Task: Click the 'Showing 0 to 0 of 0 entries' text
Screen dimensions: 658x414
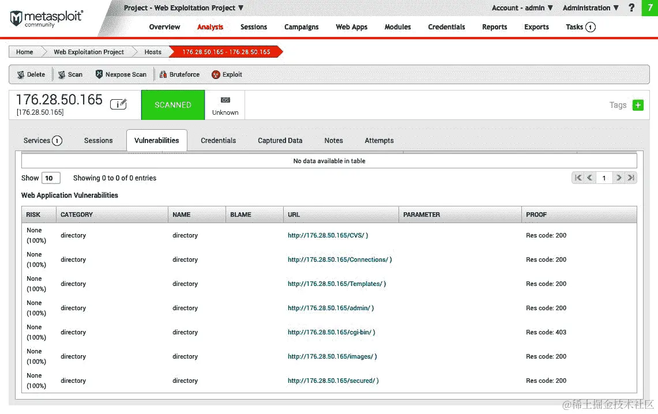Action: click(115, 178)
